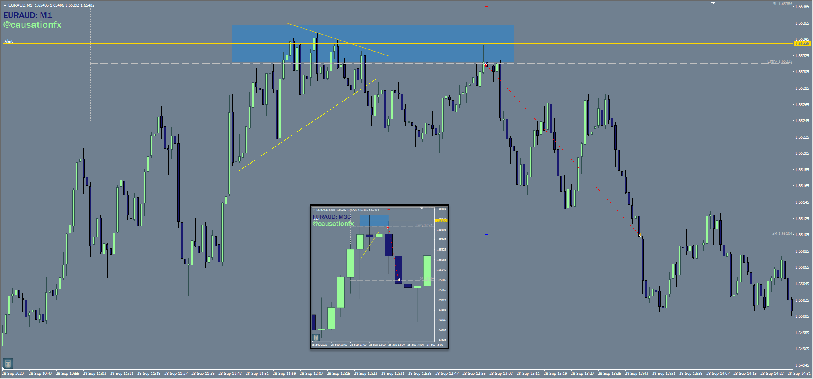Screen dimensions: 813x379
Task: Open the calculator icon in main chart's bottom-left corner
Action: pos(8,363)
